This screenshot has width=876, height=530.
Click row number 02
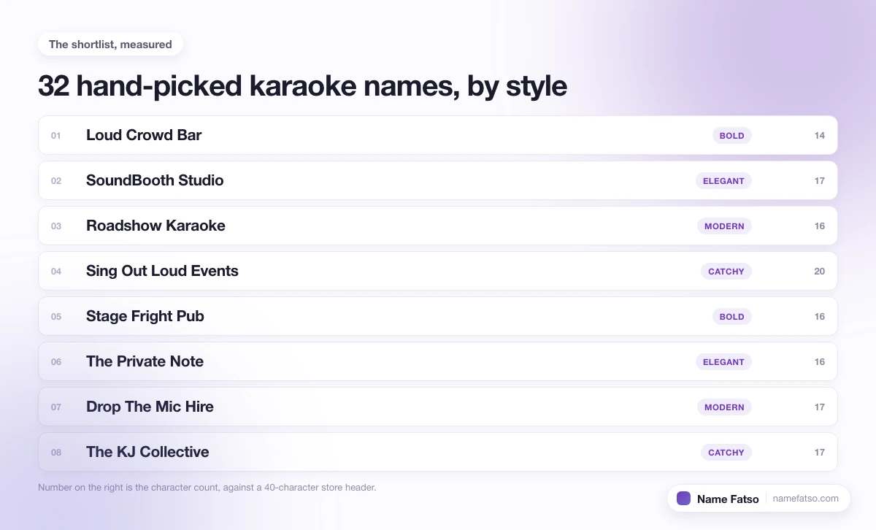click(x=56, y=181)
